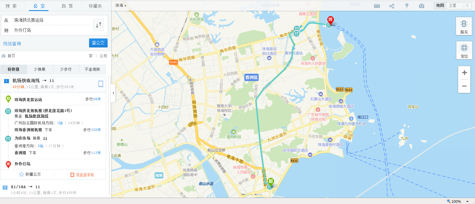Zoom in with the plus button
The height and width of the screenshot is (204, 475).
464,73
